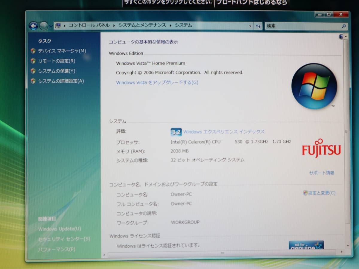Click the address bar refresh button

[x=258, y=26]
